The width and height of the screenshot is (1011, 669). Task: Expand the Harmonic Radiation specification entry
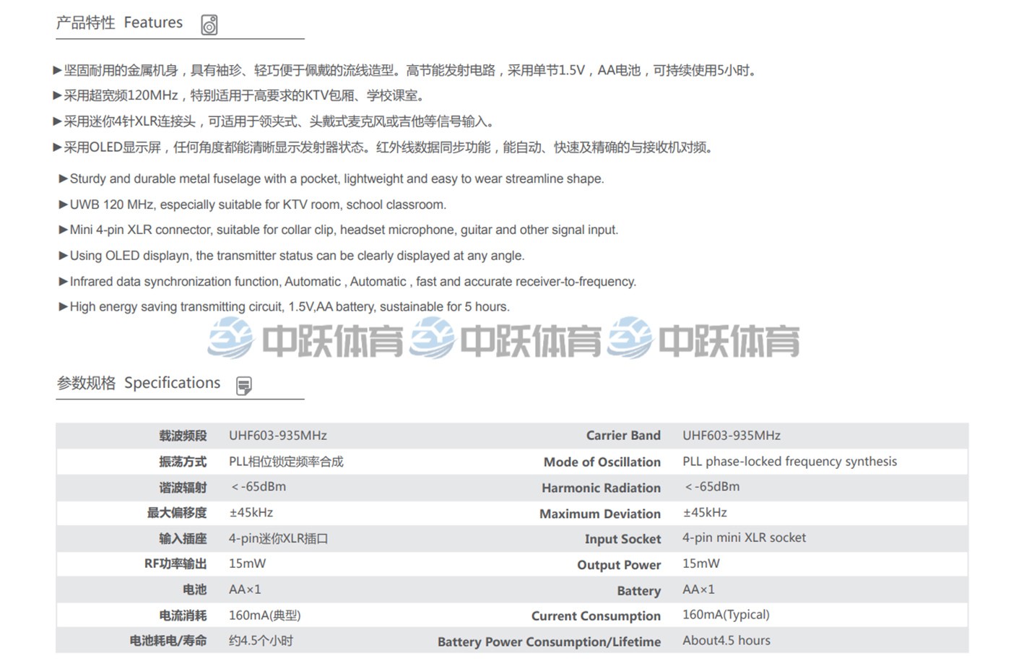point(506,487)
